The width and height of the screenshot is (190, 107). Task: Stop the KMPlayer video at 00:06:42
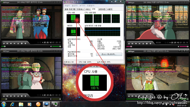11,43
